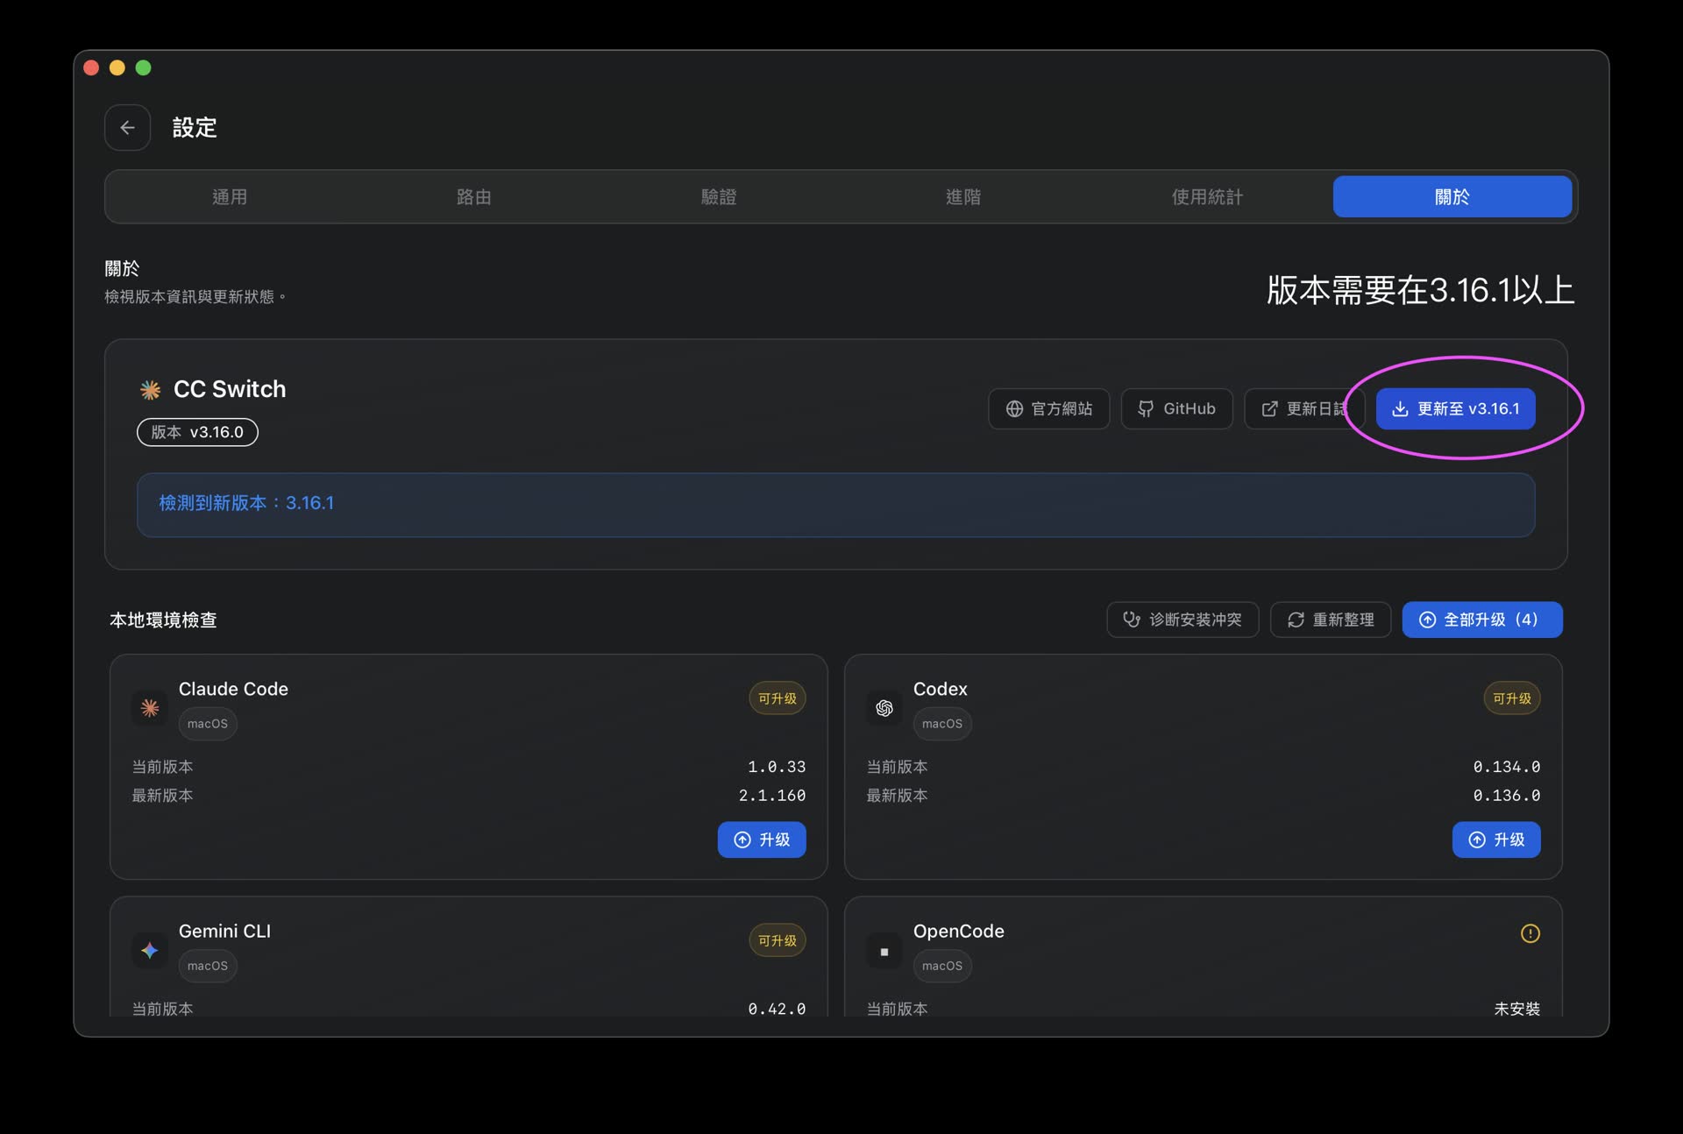
Task: Click Claude Code current version 1.0.33
Action: 777,767
